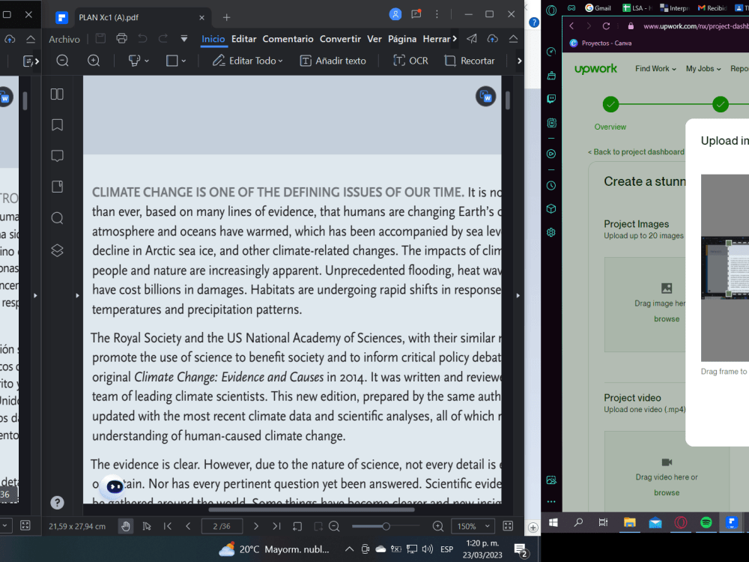
Task: Reload the Upwork page in browser
Action: [x=606, y=26]
